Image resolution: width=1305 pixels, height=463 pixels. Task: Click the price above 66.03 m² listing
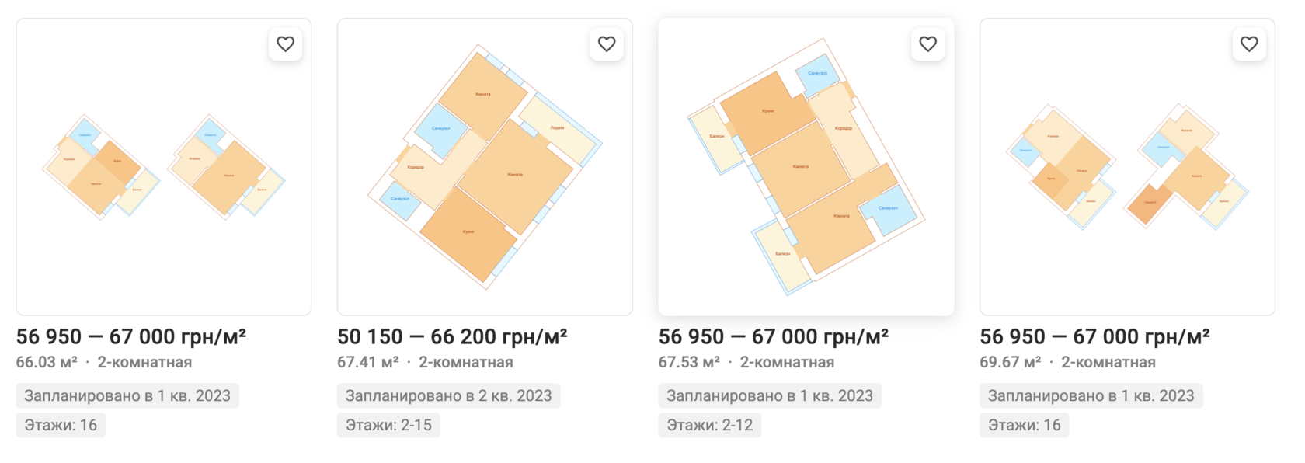click(131, 336)
